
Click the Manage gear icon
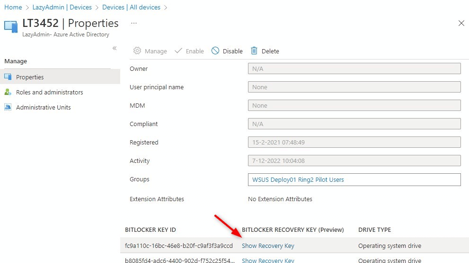click(137, 51)
